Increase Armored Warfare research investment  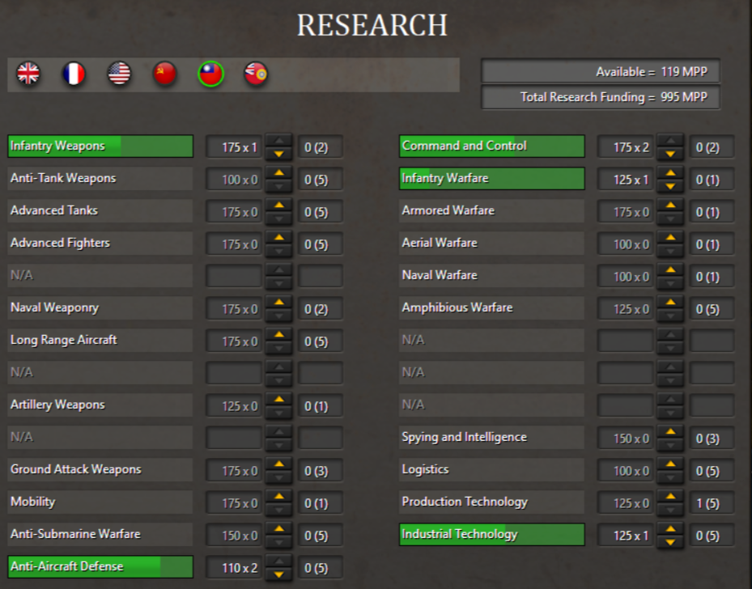point(670,206)
